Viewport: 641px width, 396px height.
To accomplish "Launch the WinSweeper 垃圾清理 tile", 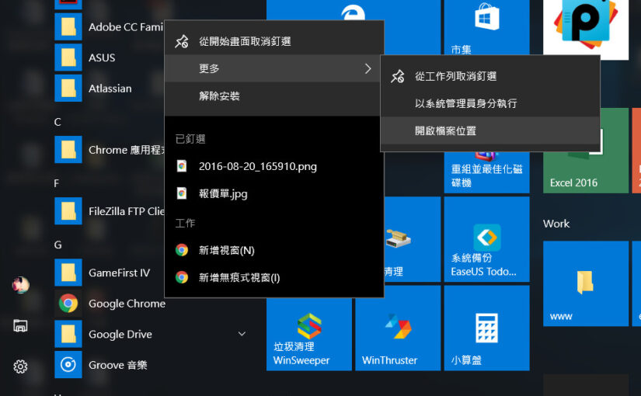I will pos(309,335).
